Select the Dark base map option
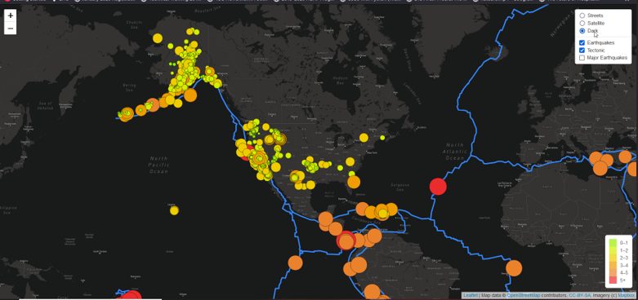Screen dimensions: 638x300 pyautogui.click(x=582, y=31)
